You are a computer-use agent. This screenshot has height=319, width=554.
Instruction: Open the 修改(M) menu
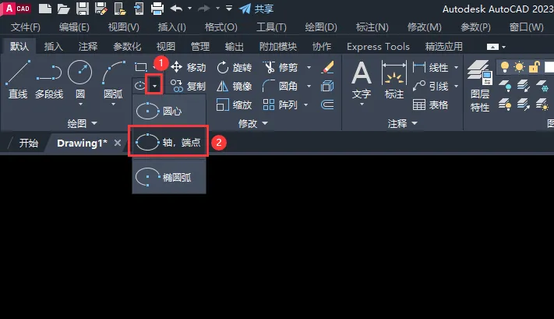click(x=424, y=27)
